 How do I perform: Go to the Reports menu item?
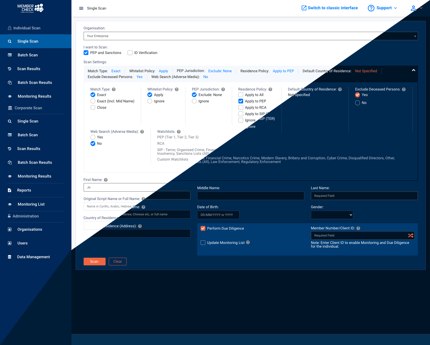[x=36, y=190]
